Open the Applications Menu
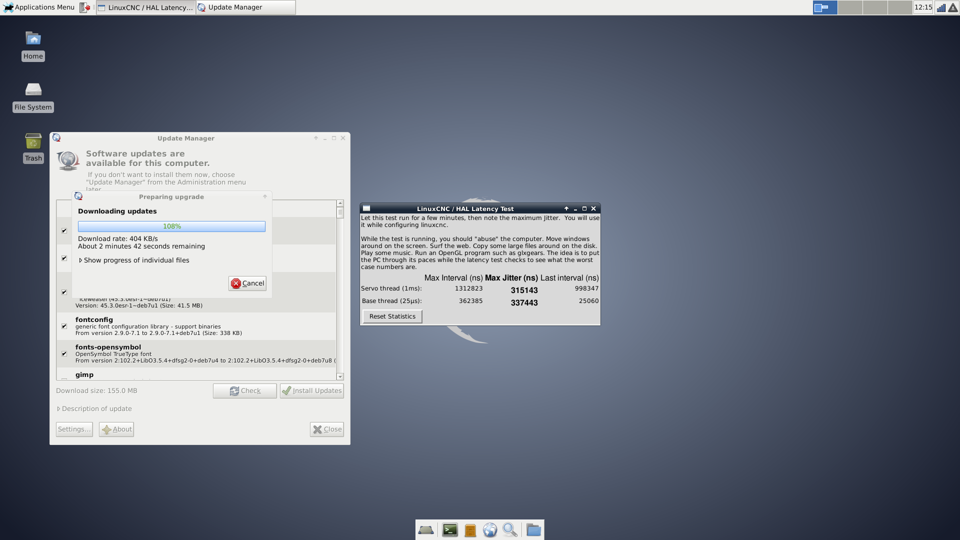 point(39,7)
